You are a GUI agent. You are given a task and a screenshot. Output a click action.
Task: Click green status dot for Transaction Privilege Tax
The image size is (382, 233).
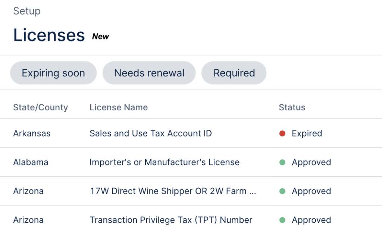[x=282, y=220]
